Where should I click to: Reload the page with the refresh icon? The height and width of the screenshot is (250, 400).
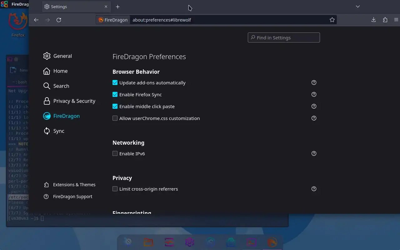point(59,20)
